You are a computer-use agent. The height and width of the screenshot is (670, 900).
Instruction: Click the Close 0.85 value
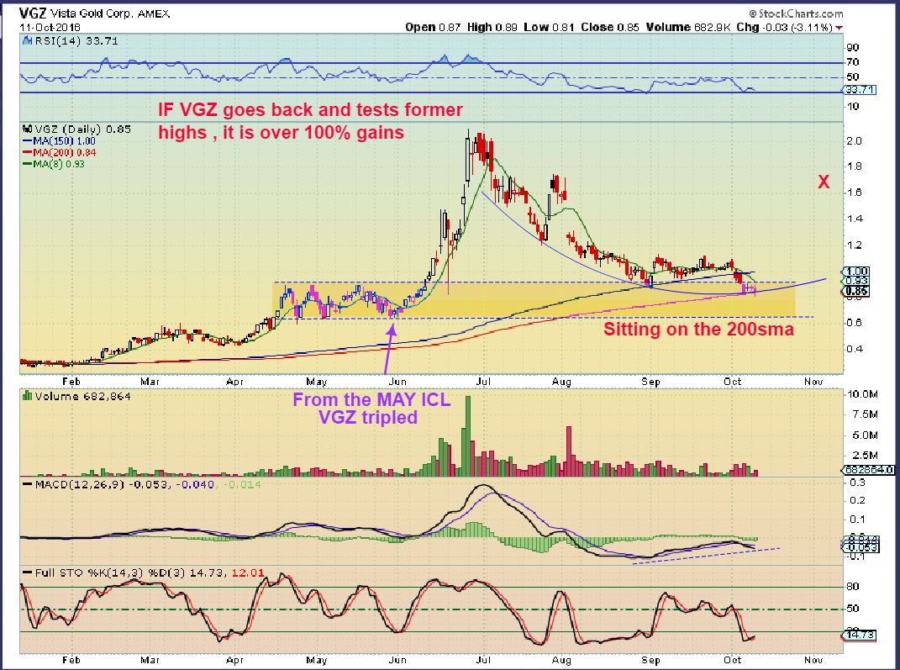coord(609,27)
